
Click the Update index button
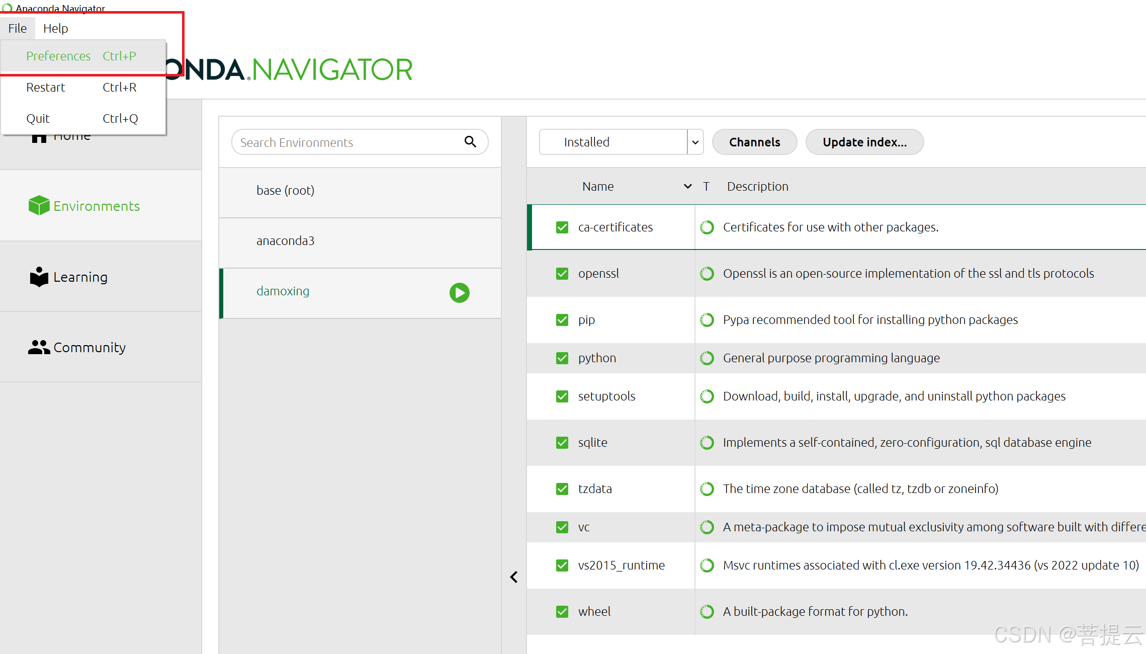point(864,142)
